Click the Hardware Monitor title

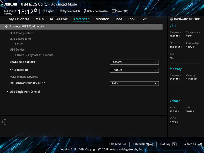pyautogui.click(x=187, y=19)
